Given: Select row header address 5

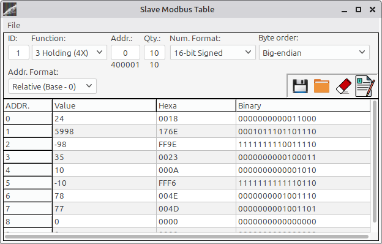Looking at the screenshot, I should 28,183.
